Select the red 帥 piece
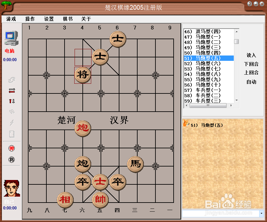267x222 pixels. (x=101, y=200)
